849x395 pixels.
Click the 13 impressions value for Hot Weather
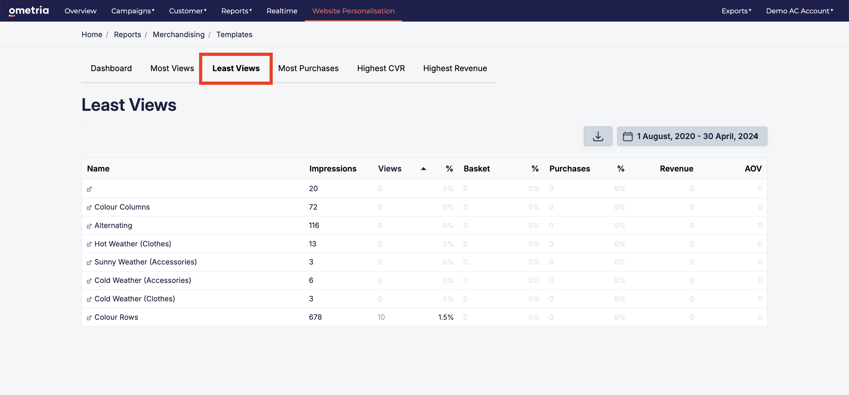[312, 244]
